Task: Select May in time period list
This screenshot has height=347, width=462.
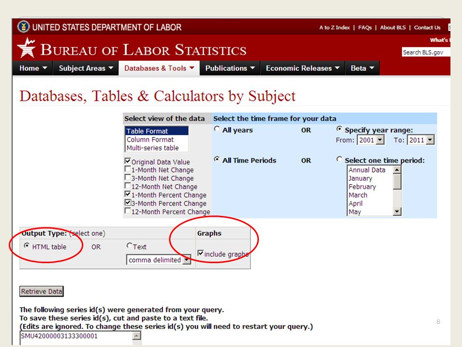Action: pyautogui.click(x=370, y=212)
